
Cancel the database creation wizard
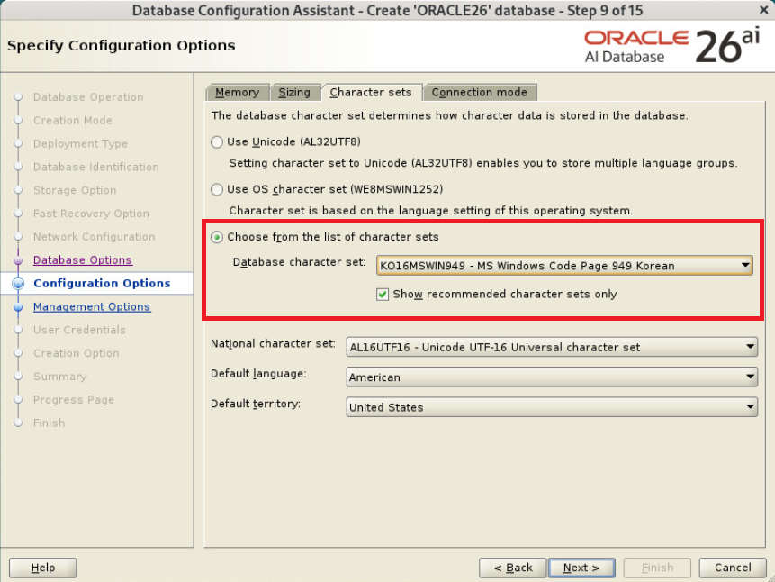[x=733, y=568]
